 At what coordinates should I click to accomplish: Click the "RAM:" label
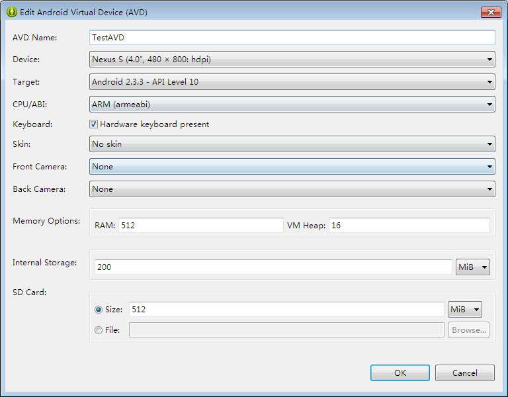coord(105,226)
